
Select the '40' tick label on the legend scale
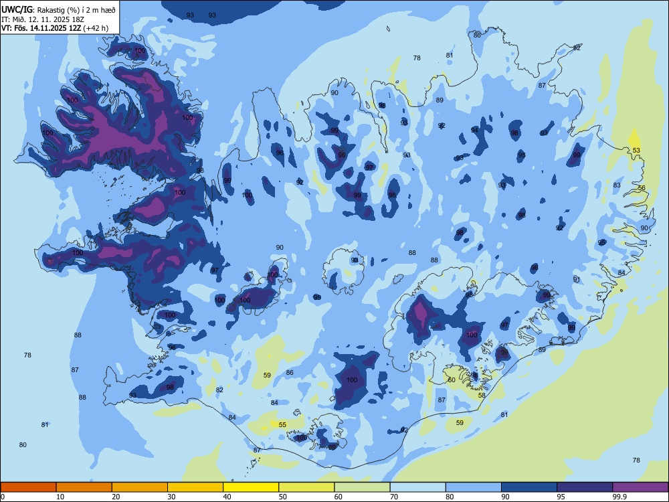point(227,497)
